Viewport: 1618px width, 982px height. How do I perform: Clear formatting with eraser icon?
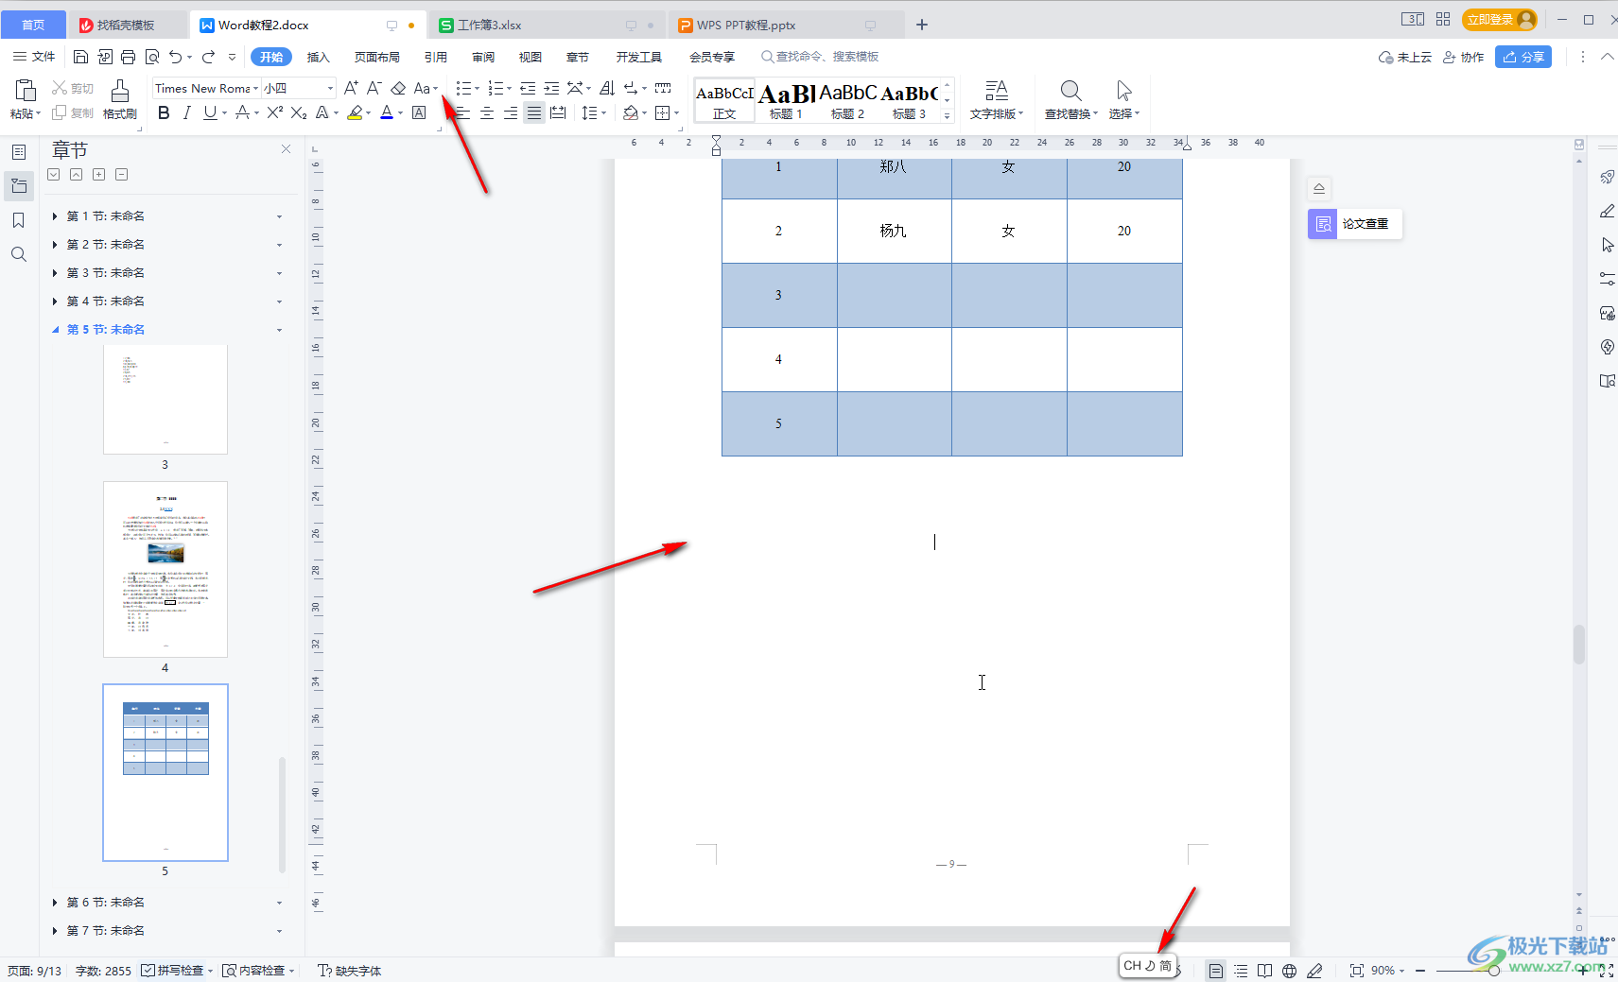click(x=398, y=88)
